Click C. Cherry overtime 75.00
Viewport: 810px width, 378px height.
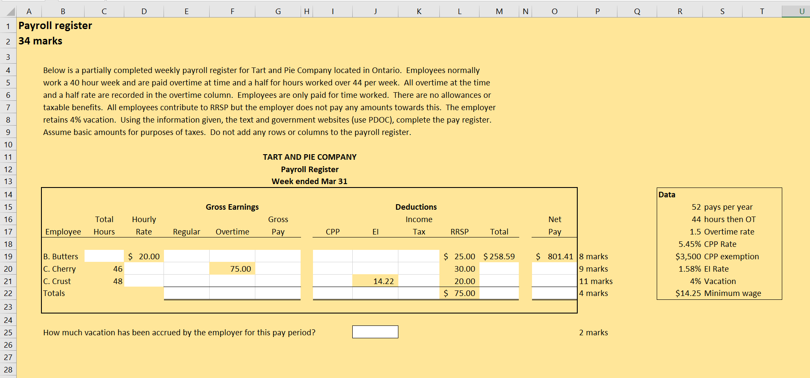232,269
